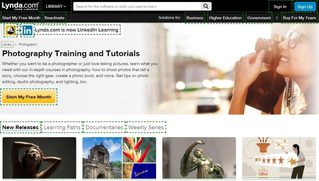Switch to the Learning Paths tab

[62, 127]
